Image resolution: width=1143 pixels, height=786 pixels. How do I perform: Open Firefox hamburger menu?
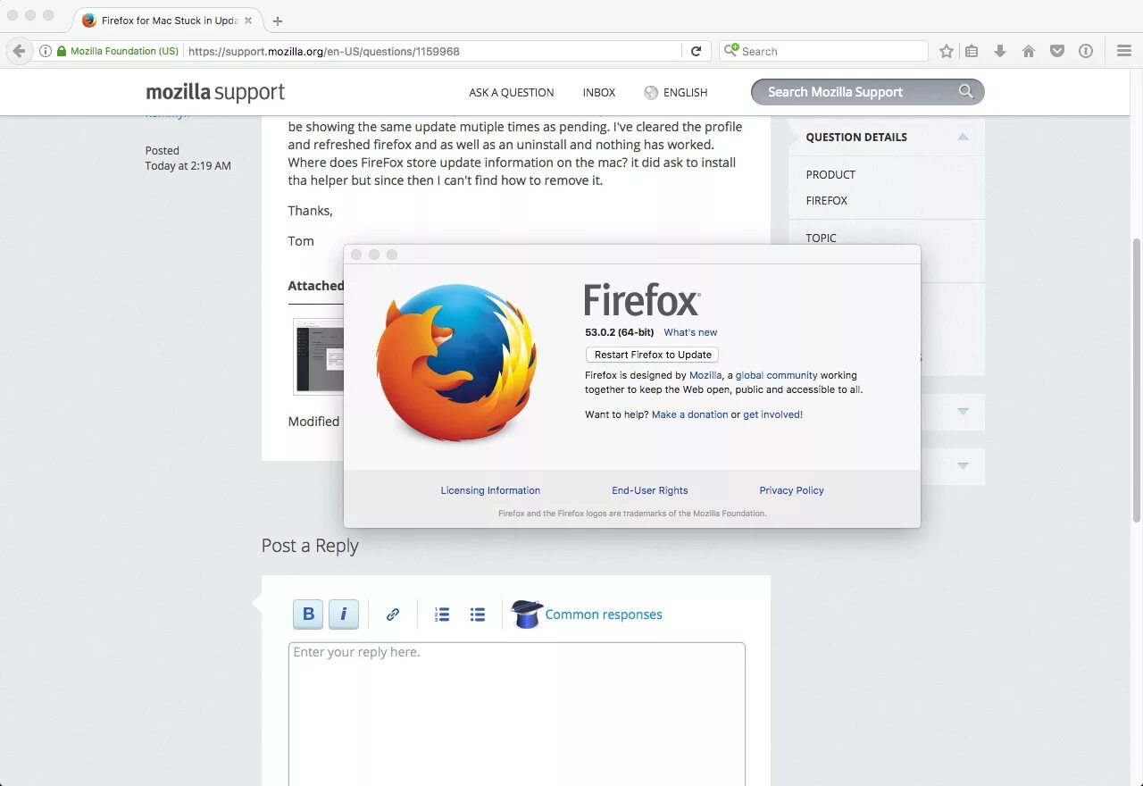(x=1124, y=51)
